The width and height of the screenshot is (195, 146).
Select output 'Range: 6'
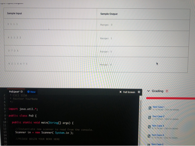pos(106,65)
